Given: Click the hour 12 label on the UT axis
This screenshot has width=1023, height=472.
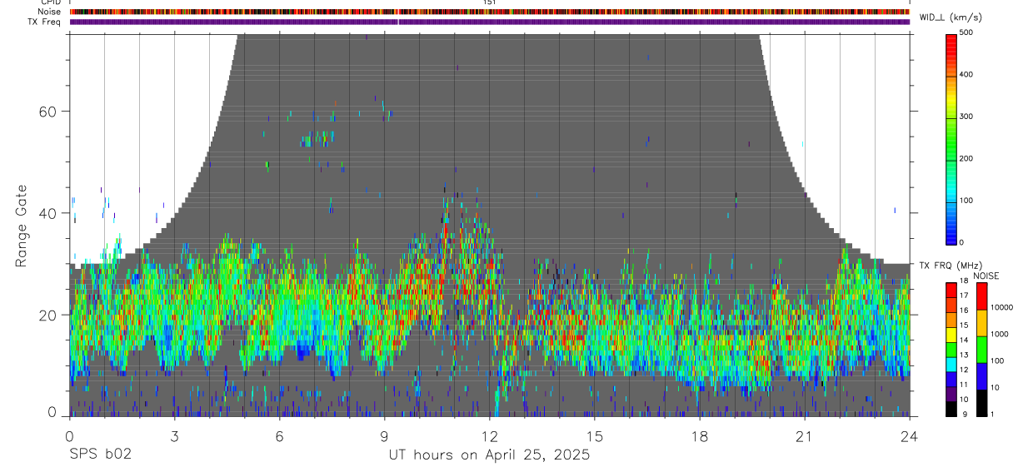Looking at the screenshot, I should pos(489,436).
